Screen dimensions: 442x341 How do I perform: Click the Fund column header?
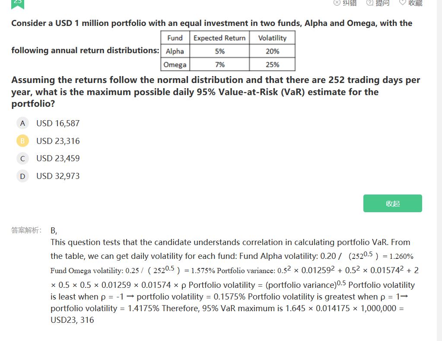(175, 38)
